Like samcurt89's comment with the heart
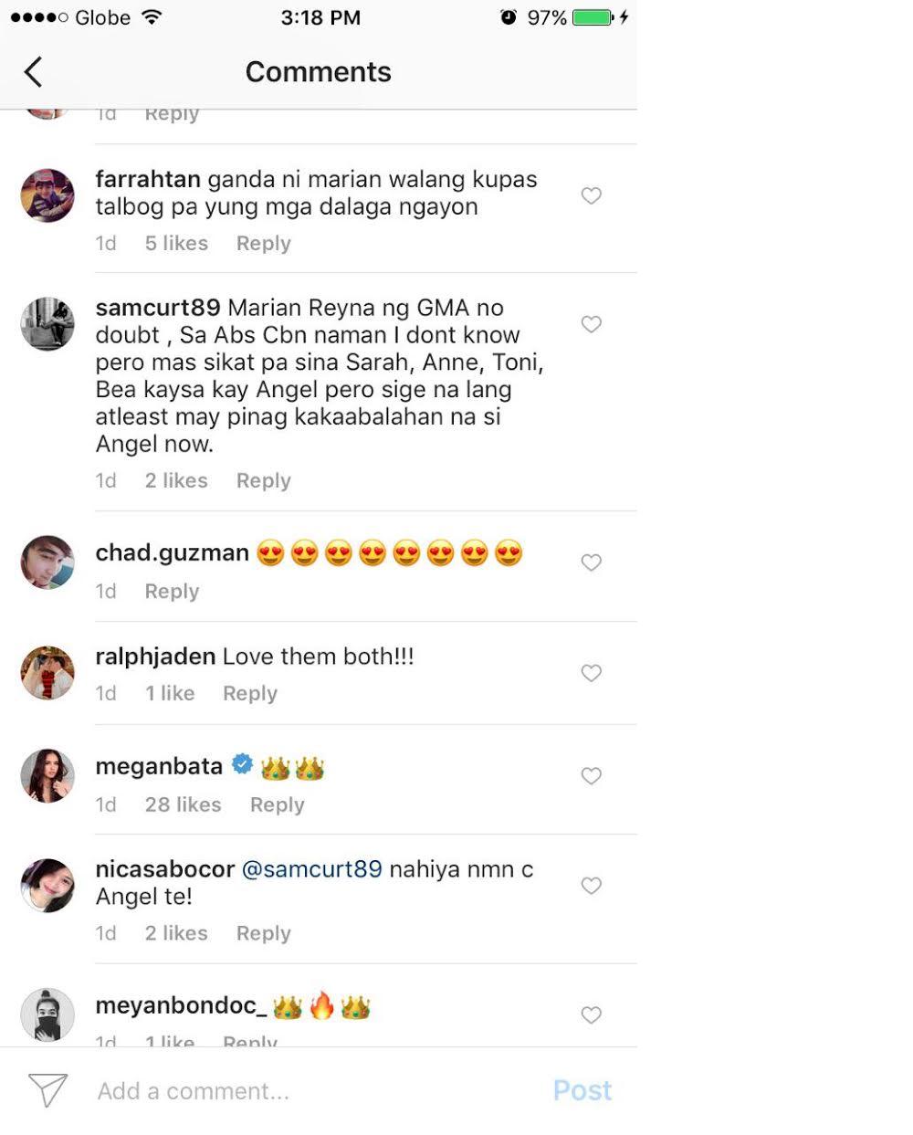Image resolution: width=913 pixels, height=1135 pixels. coord(592,324)
